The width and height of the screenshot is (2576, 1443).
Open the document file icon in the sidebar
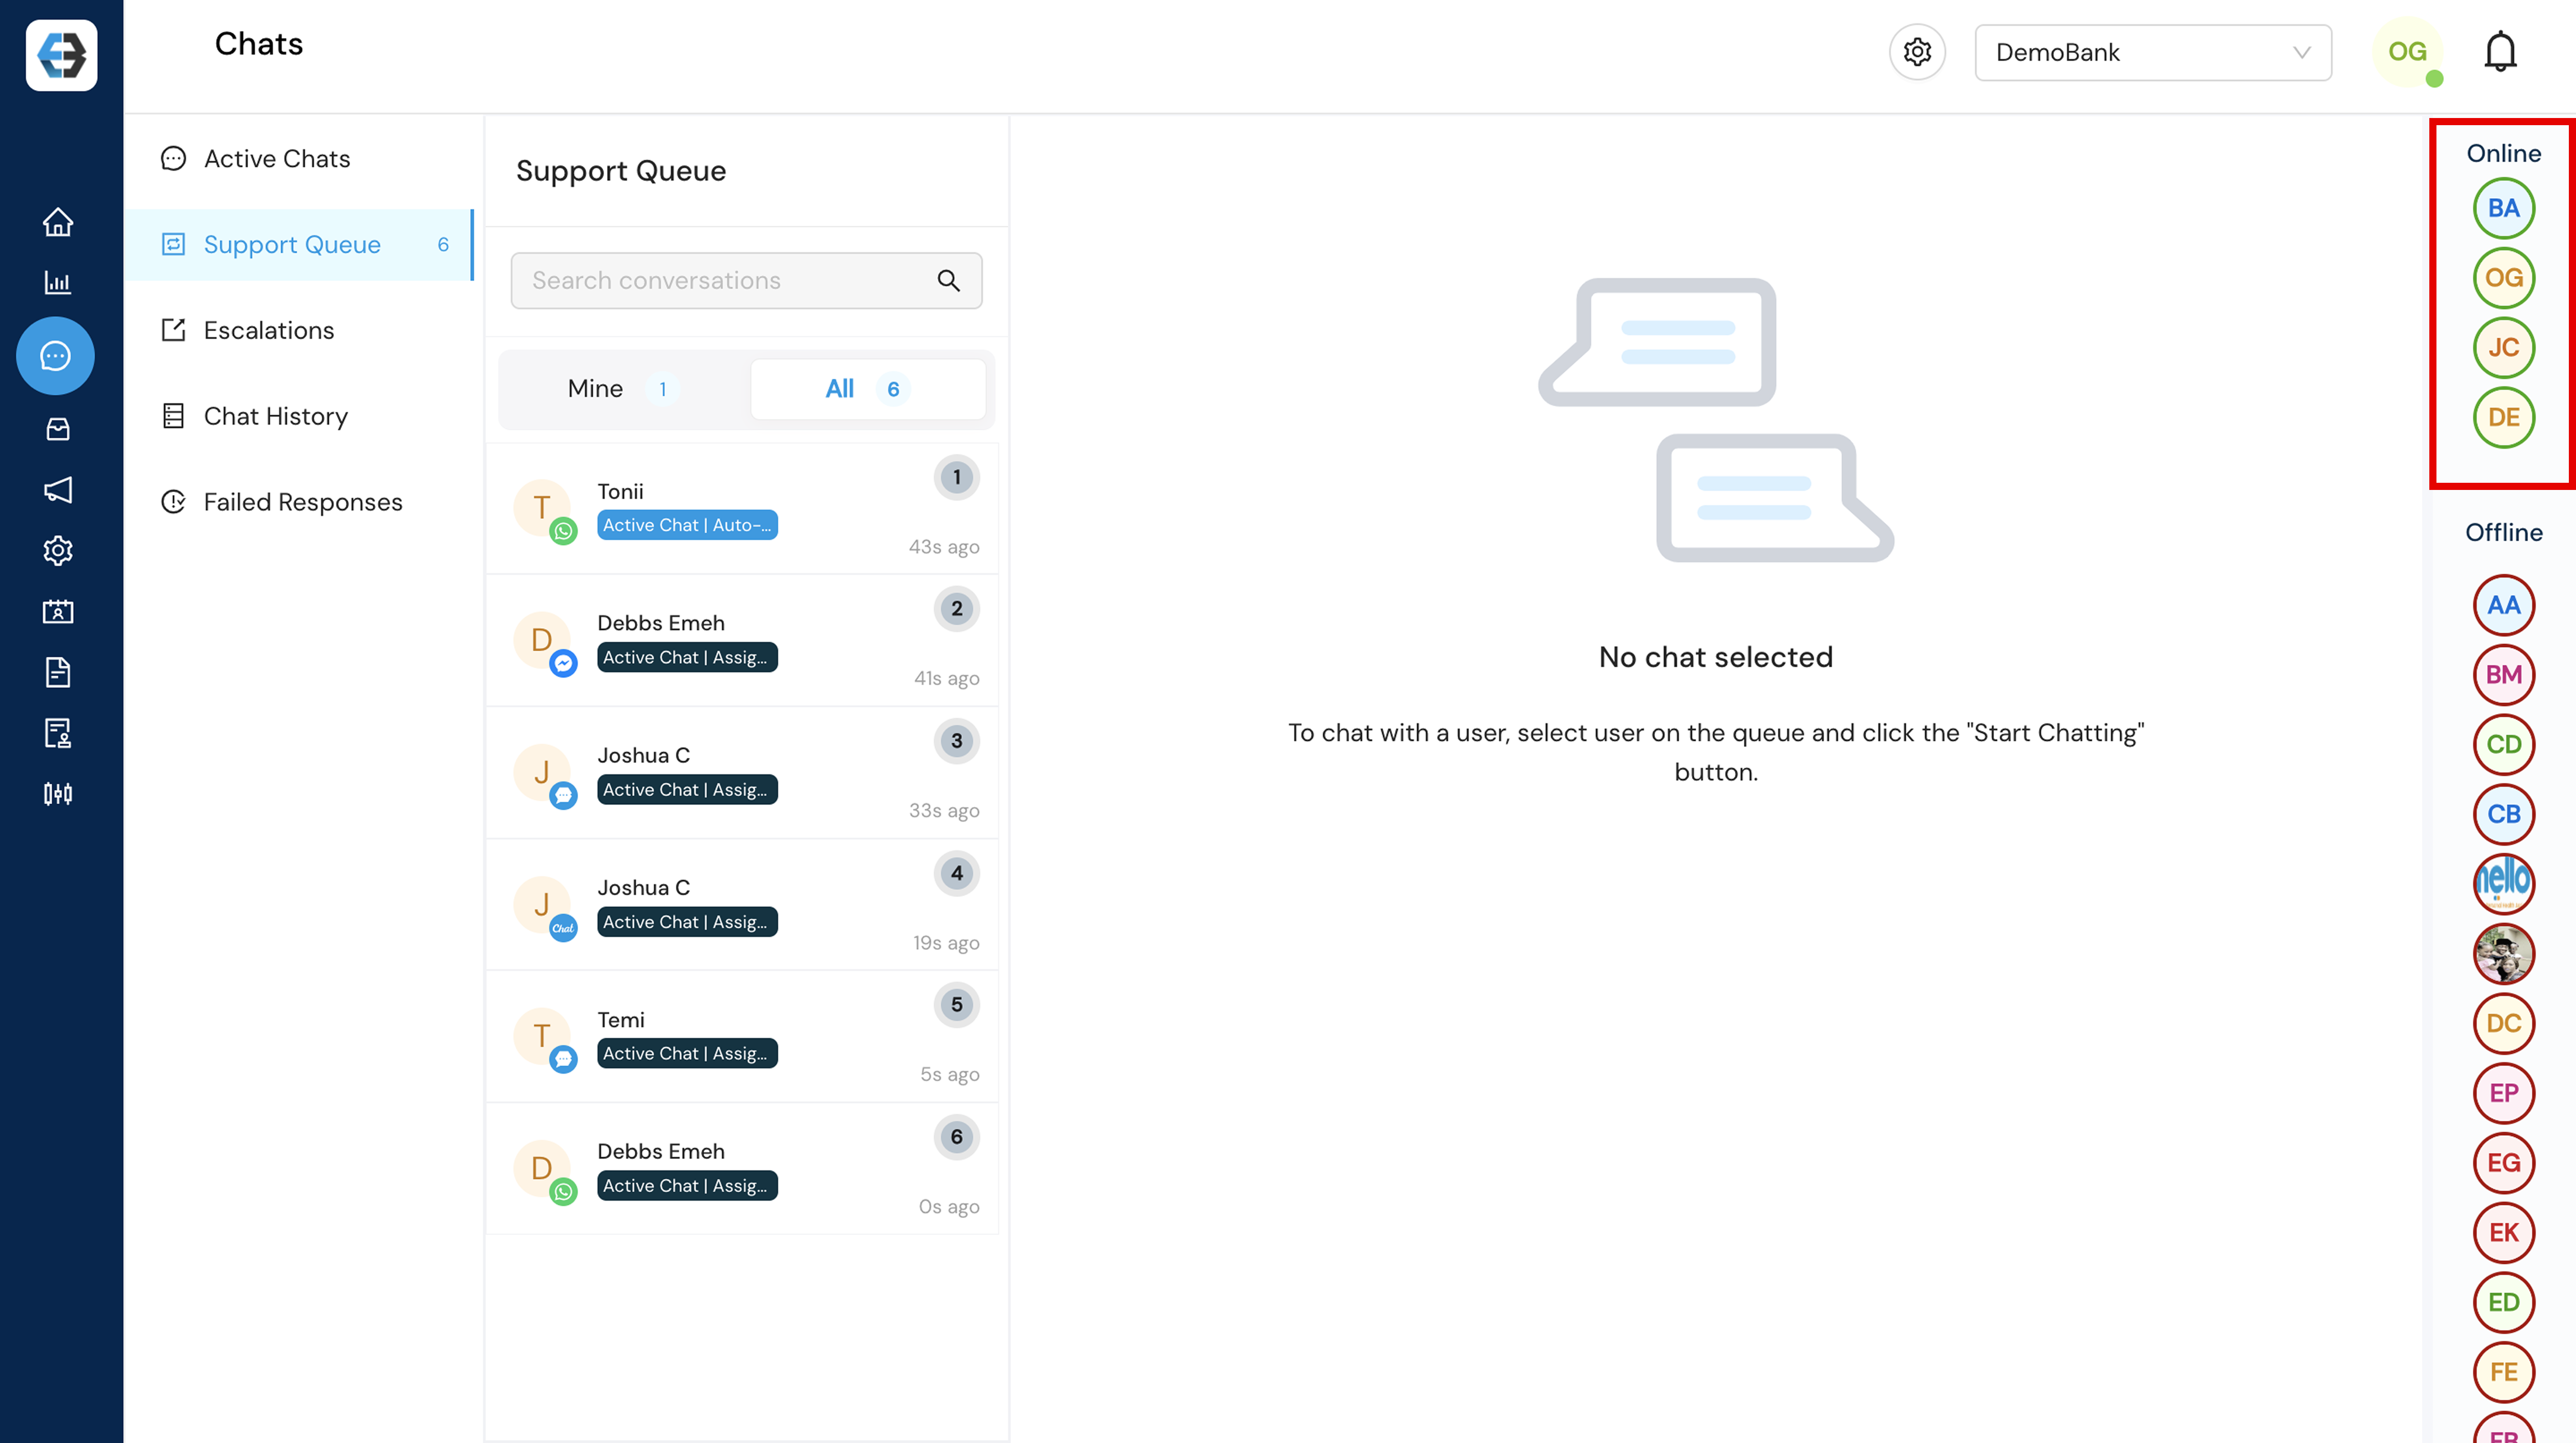tap(58, 672)
